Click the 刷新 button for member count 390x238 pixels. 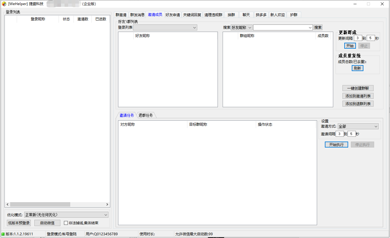357,68
